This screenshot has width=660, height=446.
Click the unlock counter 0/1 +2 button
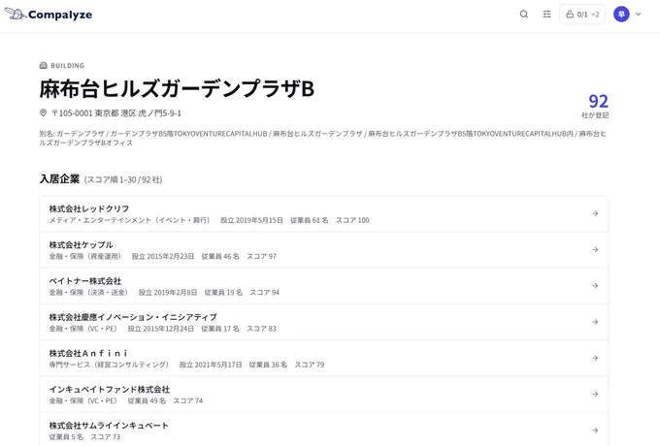point(582,15)
